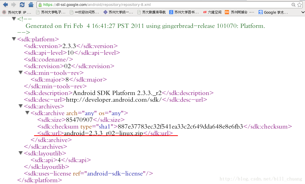Screen dimensions: 305x184
Task: Click the sdk:size value 85470907
Action: tap(79, 120)
